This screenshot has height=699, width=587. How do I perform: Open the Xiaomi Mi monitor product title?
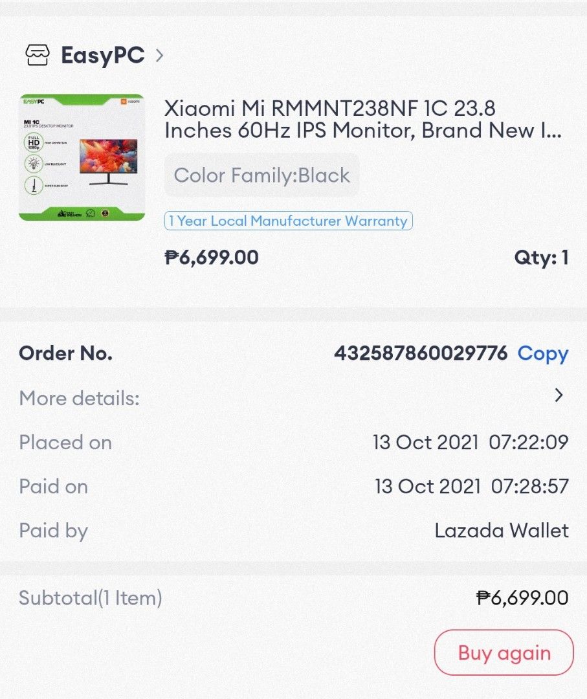pos(362,121)
